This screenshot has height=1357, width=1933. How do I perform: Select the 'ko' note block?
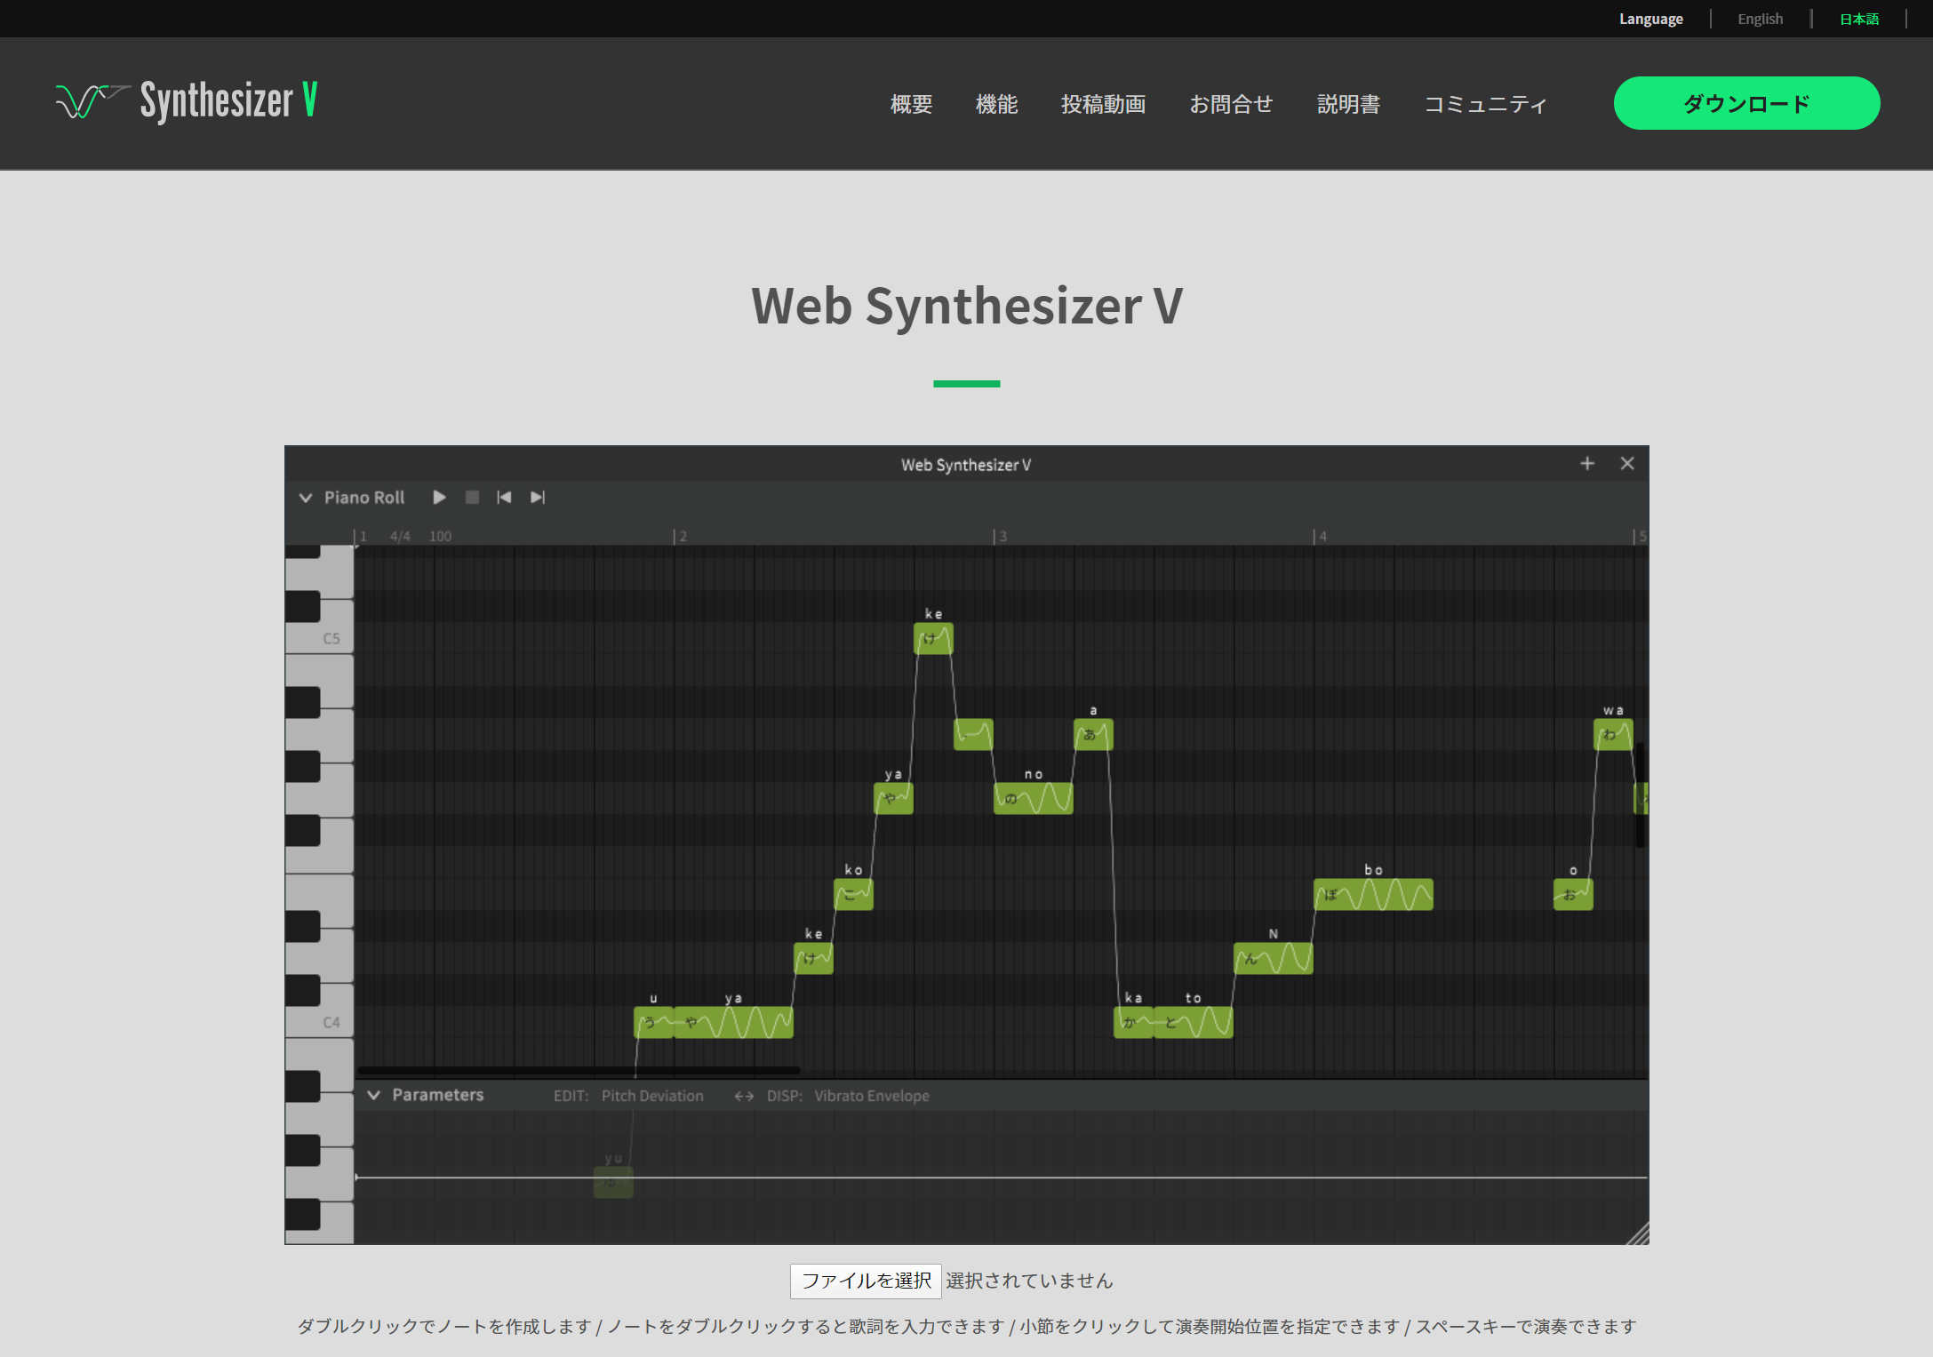(853, 895)
